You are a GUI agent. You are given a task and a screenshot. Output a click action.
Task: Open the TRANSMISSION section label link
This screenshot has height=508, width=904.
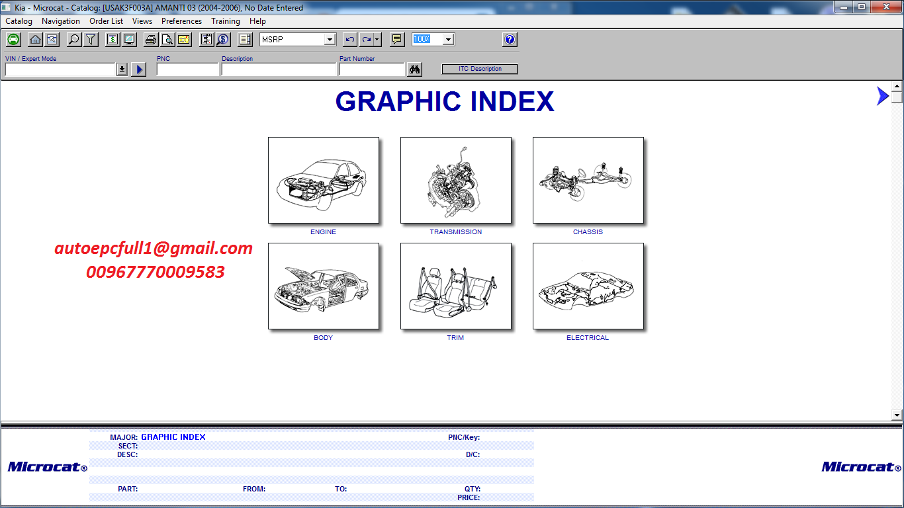coord(456,232)
